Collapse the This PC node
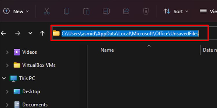 tap(4, 78)
